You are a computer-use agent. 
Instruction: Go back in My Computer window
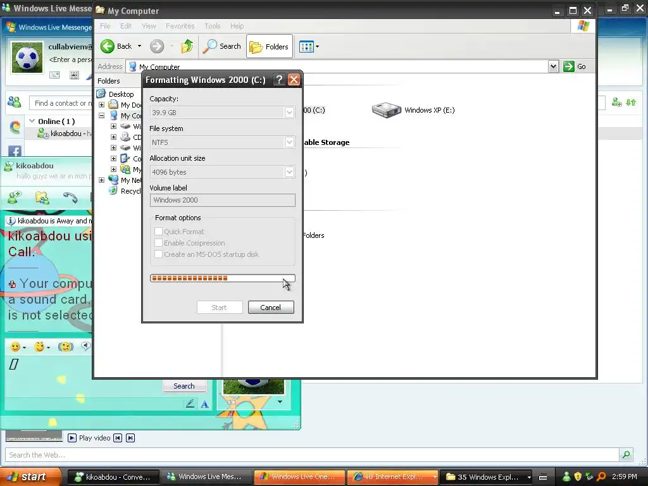(116, 46)
